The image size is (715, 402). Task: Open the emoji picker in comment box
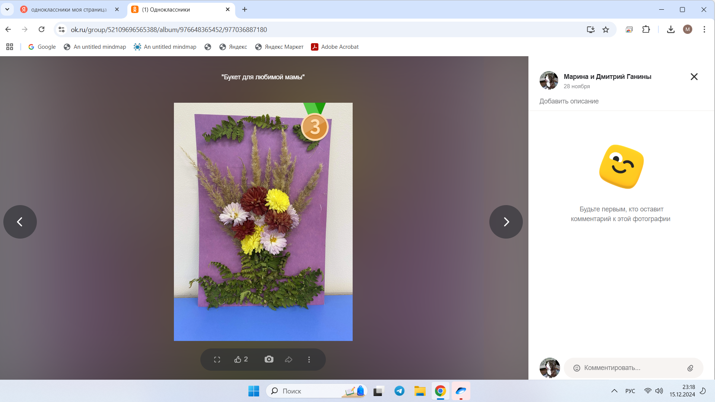577,368
